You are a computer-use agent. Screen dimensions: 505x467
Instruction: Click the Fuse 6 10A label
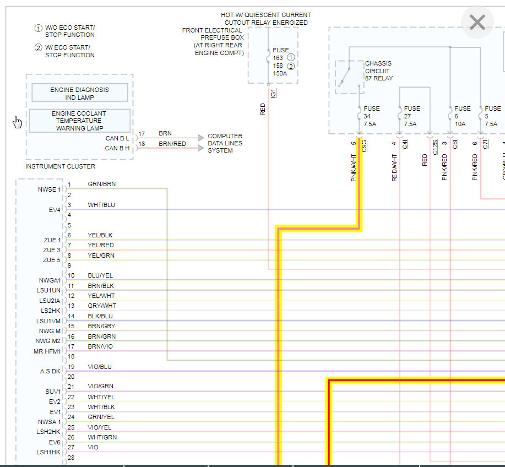pos(463,116)
